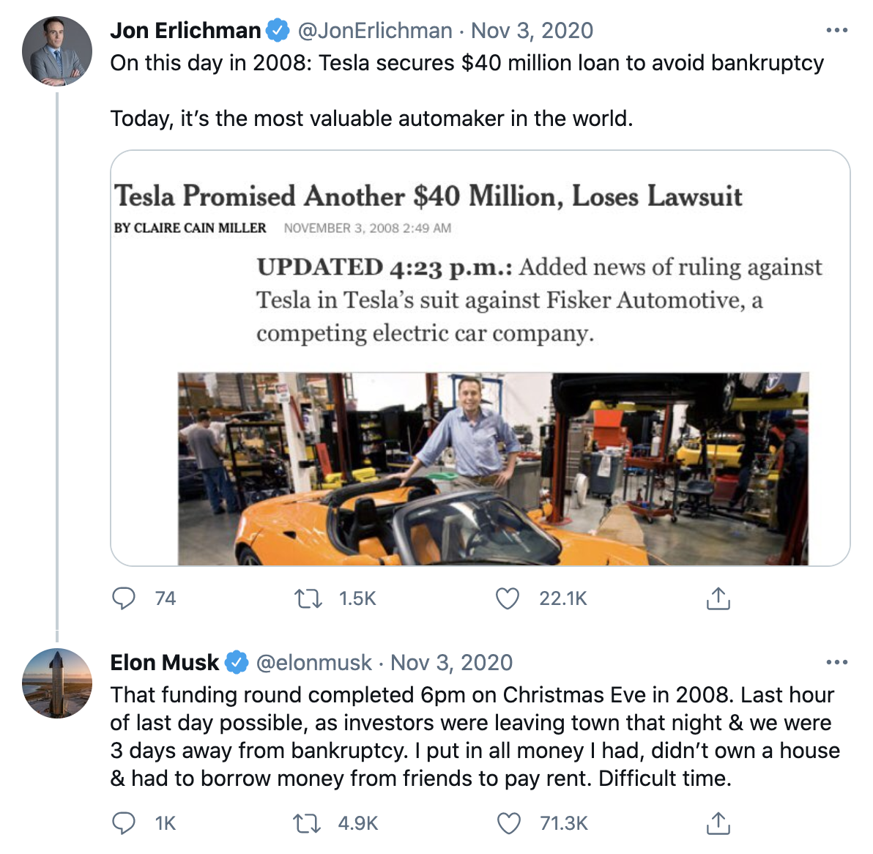873x854 pixels.
Task: Click the Jon Erlichman display name
Action: click(185, 31)
